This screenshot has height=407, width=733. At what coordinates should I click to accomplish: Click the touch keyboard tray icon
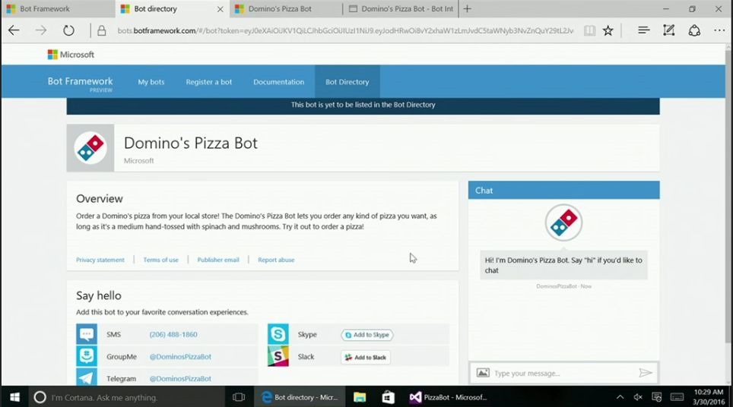pos(677,397)
